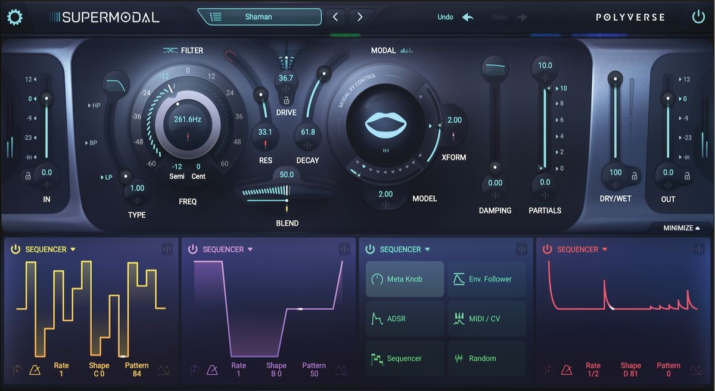Image resolution: width=715 pixels, height=391 pixels.
Task: Click the Partials top value 10.0
Action: coord(545,65)
